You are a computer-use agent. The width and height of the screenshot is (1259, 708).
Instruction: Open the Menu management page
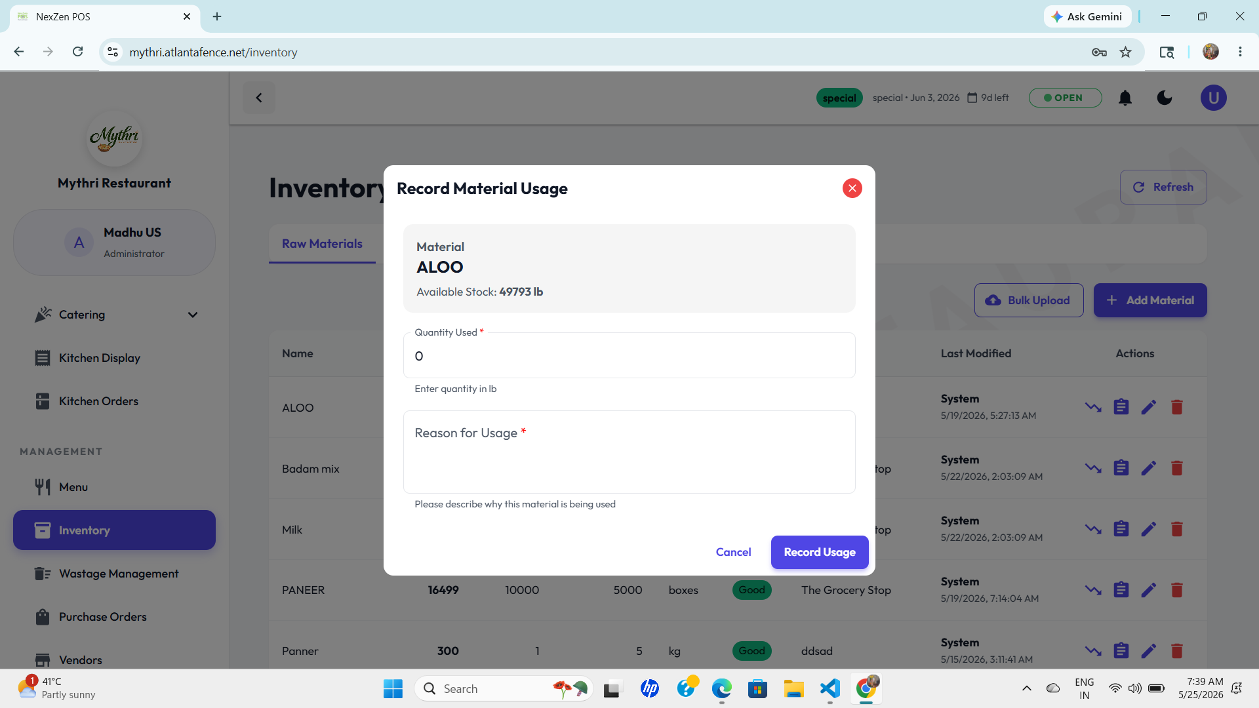pyautogui.click(x=115, y=487)
